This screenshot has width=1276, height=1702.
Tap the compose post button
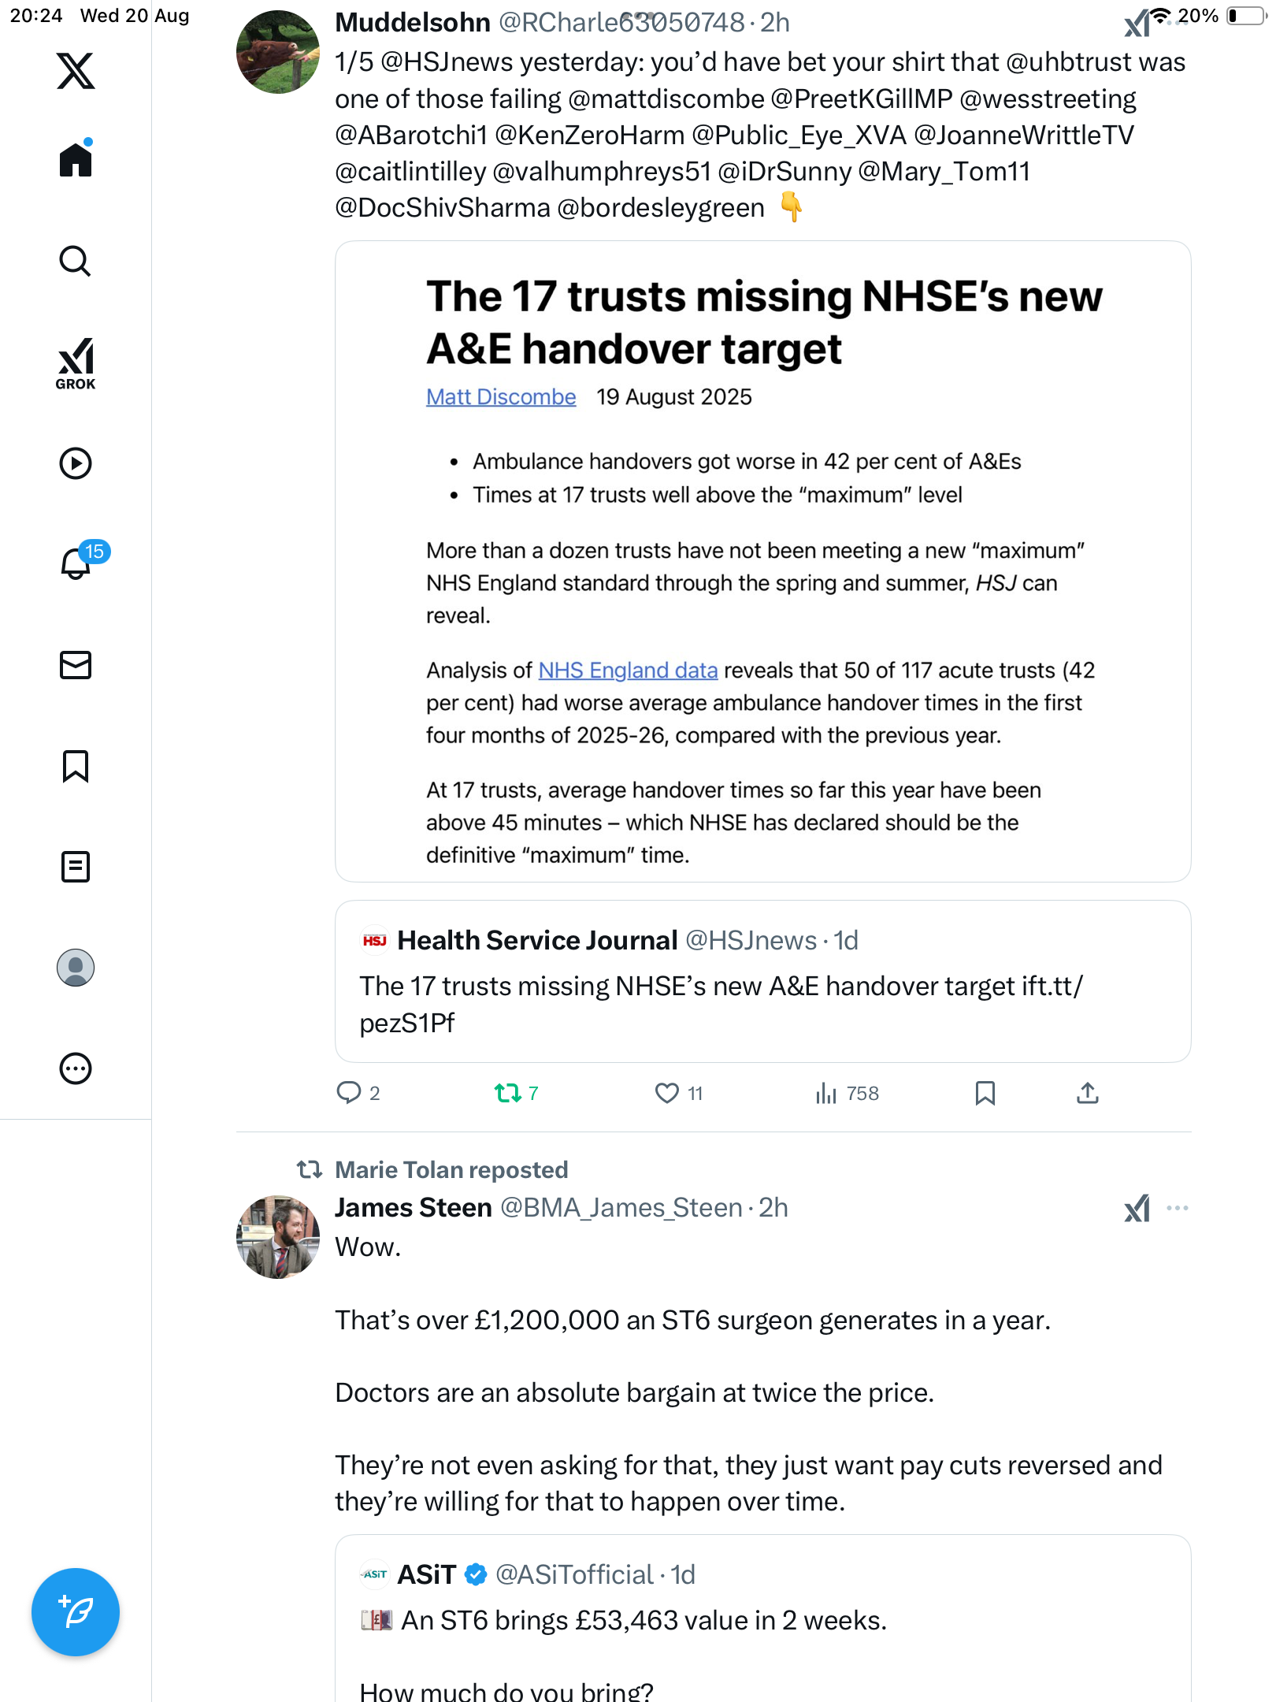76,1612
